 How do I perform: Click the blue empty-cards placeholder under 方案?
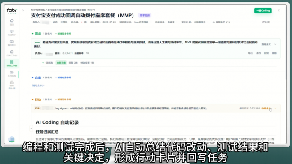click(38, 86)
